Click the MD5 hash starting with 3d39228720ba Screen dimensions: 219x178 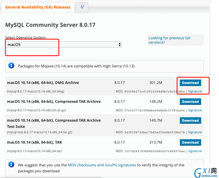click(154, 132)
